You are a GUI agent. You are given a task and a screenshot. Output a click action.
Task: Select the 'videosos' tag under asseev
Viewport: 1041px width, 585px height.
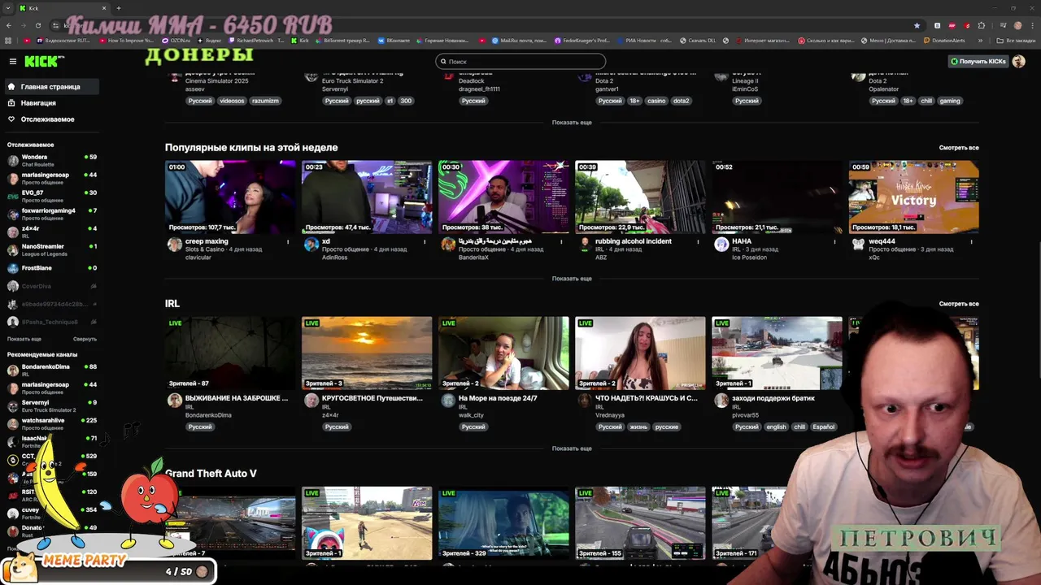click(232, 101)
